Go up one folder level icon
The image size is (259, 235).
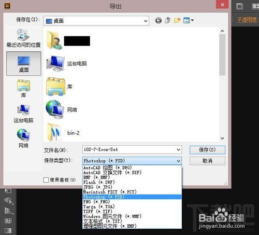coord(168,20)
